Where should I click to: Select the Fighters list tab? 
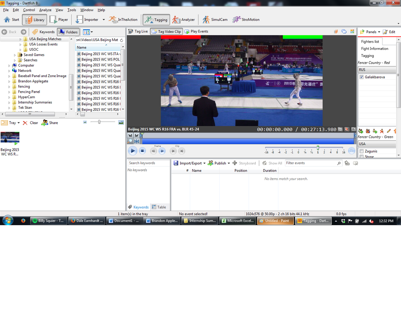point(370,42)
